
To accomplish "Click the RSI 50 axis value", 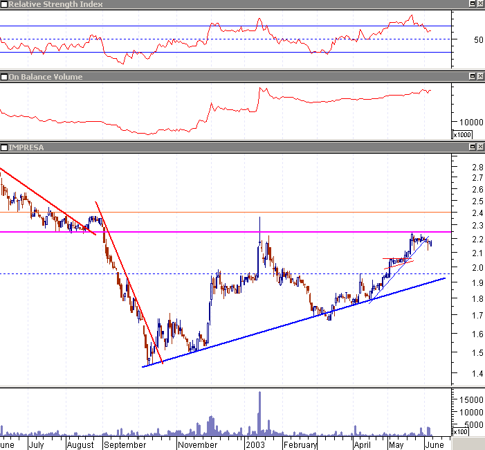I will coord(479,40).
